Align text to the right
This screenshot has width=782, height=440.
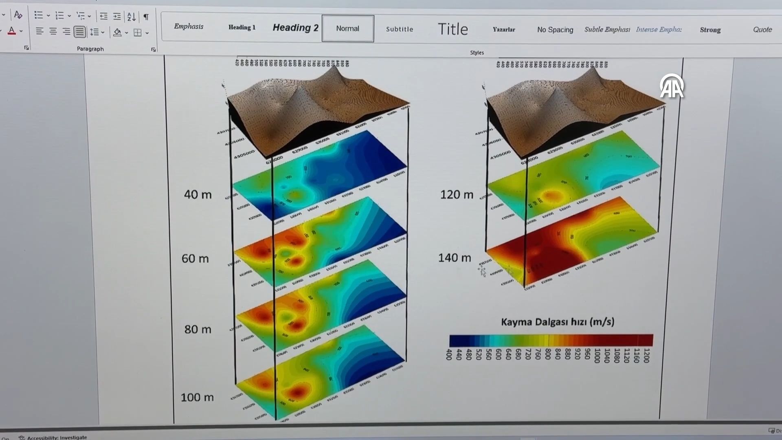[66, 31]
